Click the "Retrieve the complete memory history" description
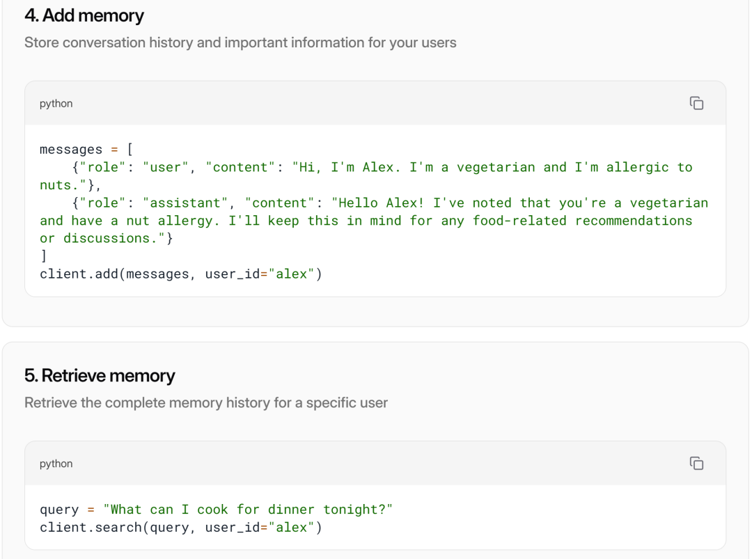 (x=206, y=402)
